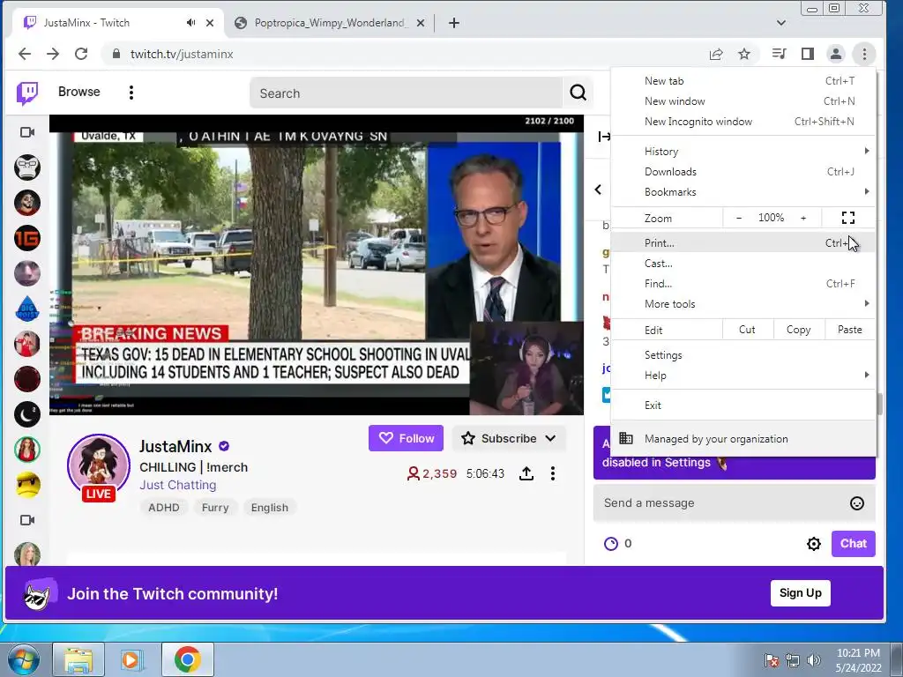Expand the Help submenu

click(743, 376)
